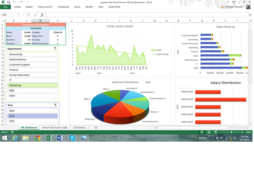Click the macro recording status bar icon
Image resolution: width=254 pixels, height=190 pixels.
[x=12, y=132]
